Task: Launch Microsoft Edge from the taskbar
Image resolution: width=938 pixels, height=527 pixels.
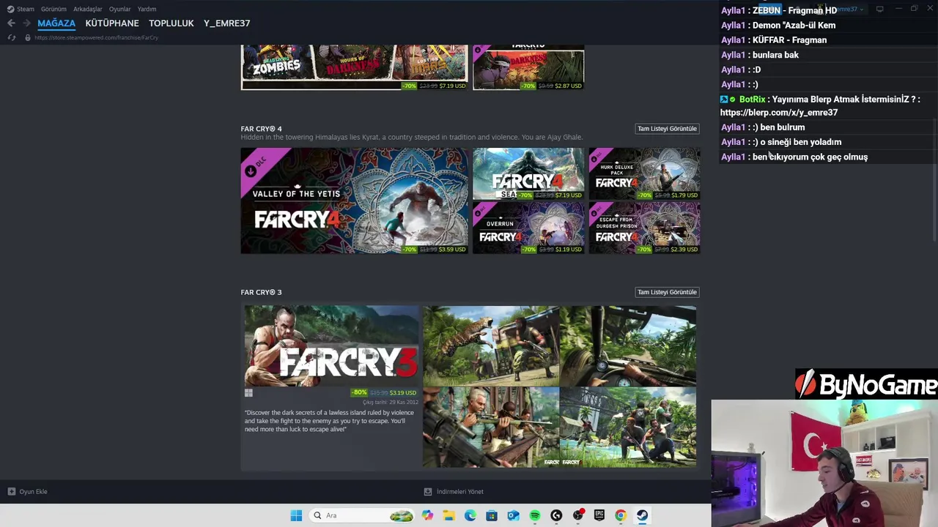Action: click(x=470, y=515)
